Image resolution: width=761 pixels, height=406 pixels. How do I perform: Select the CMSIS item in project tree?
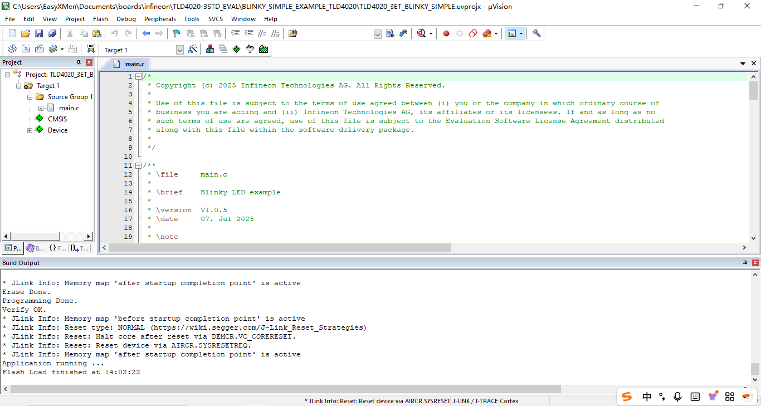[57, 119]
